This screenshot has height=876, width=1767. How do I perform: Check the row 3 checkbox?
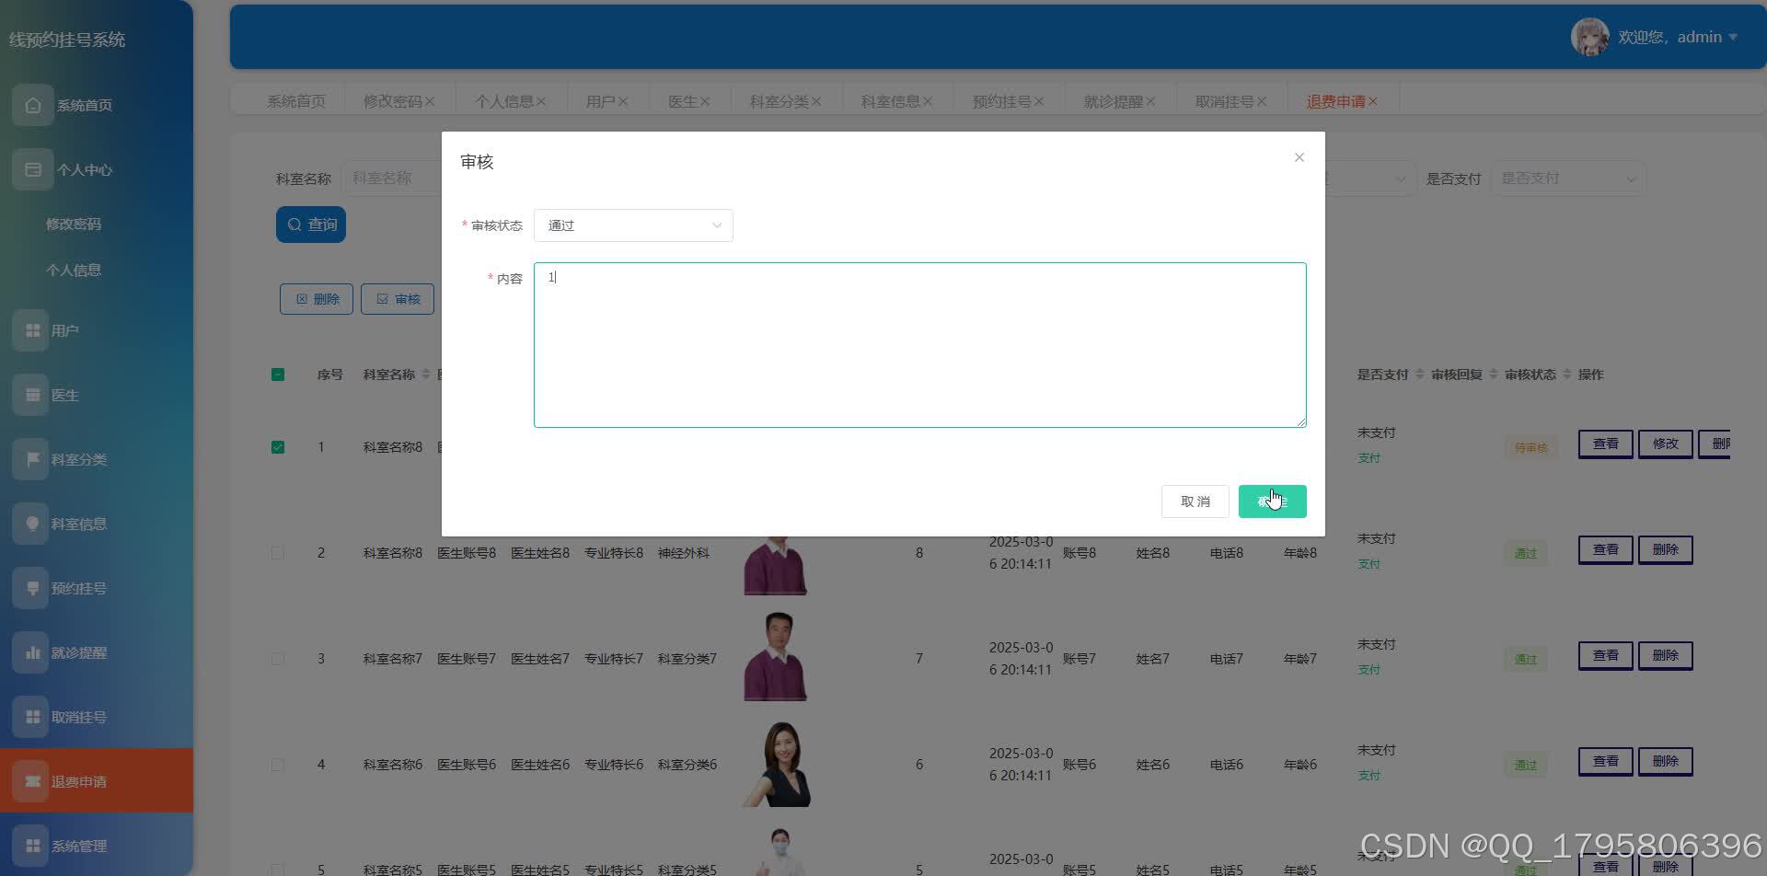(x=278, y=659)
